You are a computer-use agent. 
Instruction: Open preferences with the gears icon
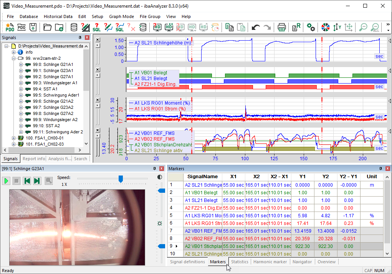coord(311,27)
